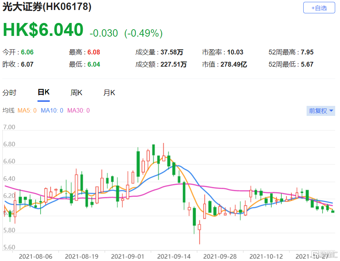Click the 2021-08-19 date label on axis

(82, 257)
